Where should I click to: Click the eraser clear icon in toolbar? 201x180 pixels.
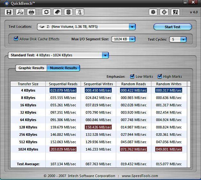tap(57, 12)
